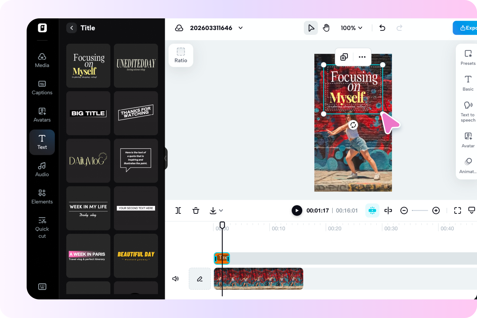Delete the selected text clip
Screen dimensions: 477x318
click(x=196, y=210)
